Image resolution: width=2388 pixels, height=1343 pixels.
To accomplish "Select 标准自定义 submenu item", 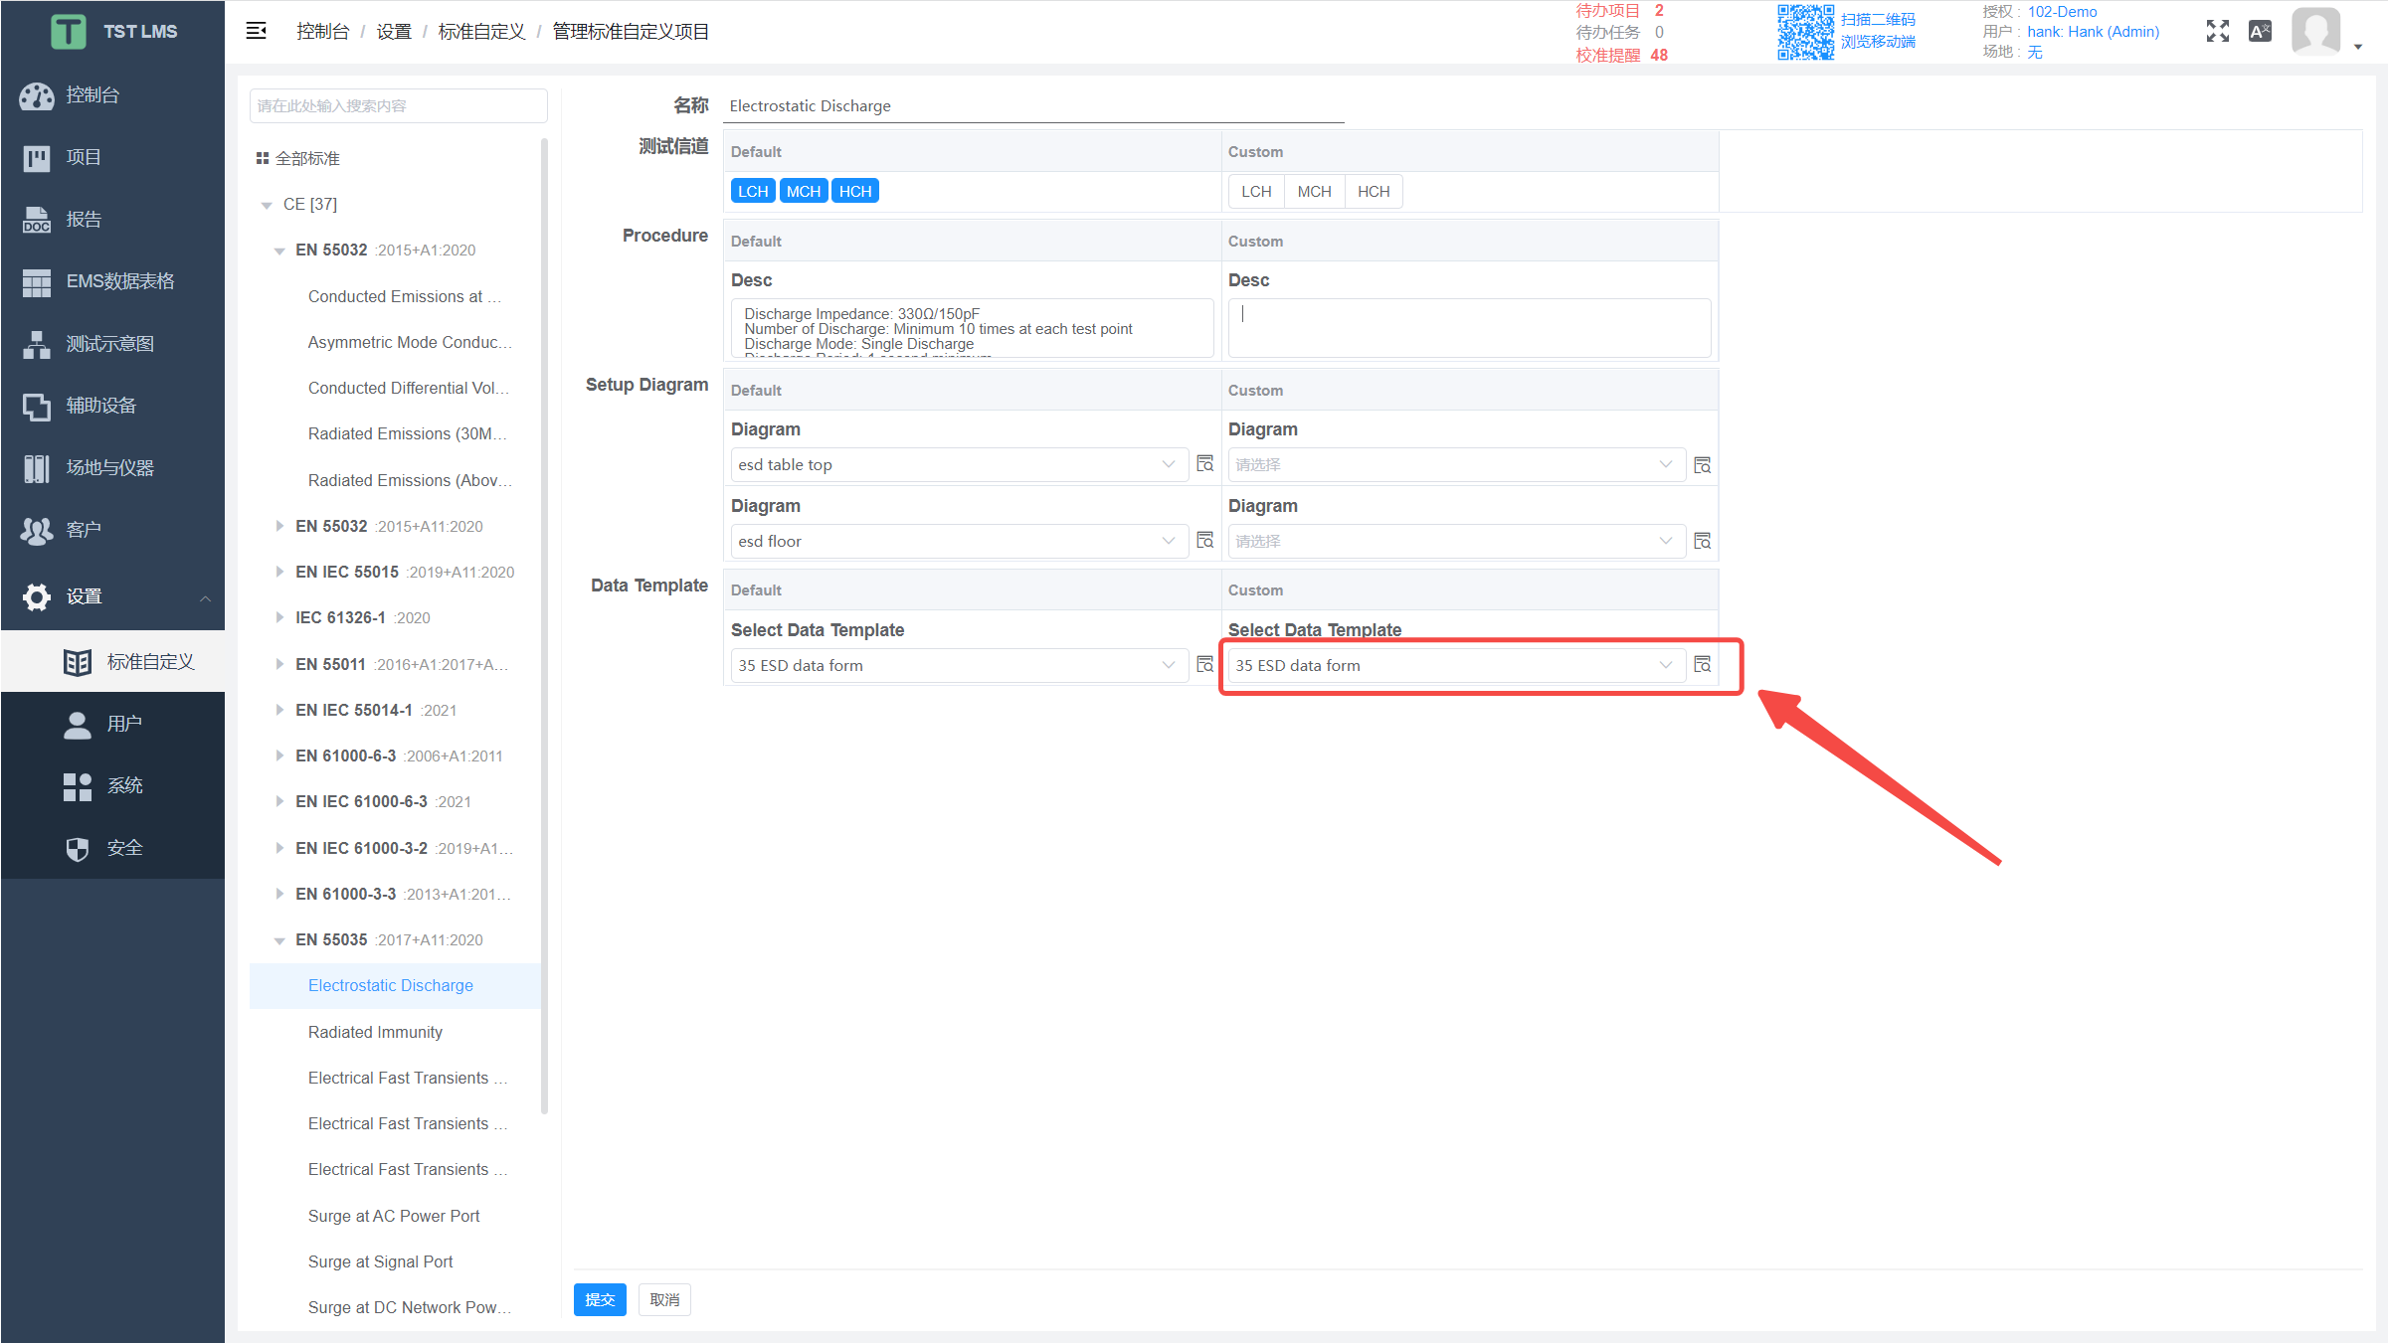I will (112, 662).
